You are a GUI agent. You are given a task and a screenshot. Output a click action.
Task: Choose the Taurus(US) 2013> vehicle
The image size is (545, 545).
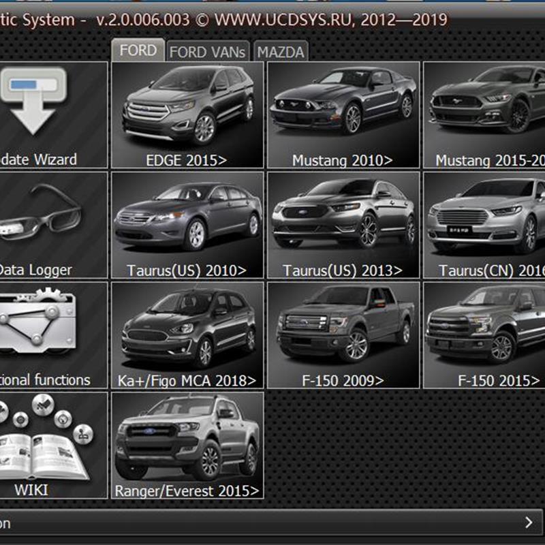click(x=343, y=225)
